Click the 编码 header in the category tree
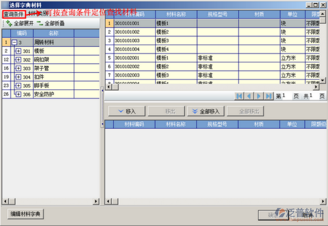Image resolution: width=328 pixels, height=226 pixels. click(x=22, y=33)
